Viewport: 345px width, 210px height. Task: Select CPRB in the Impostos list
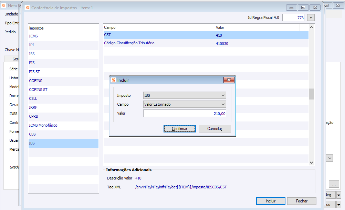tap(63, 116)
